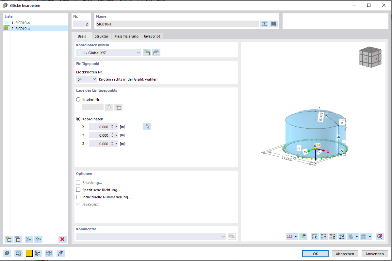
Task: Create a new block via new-block icon
Action: [x=8, y=239]
